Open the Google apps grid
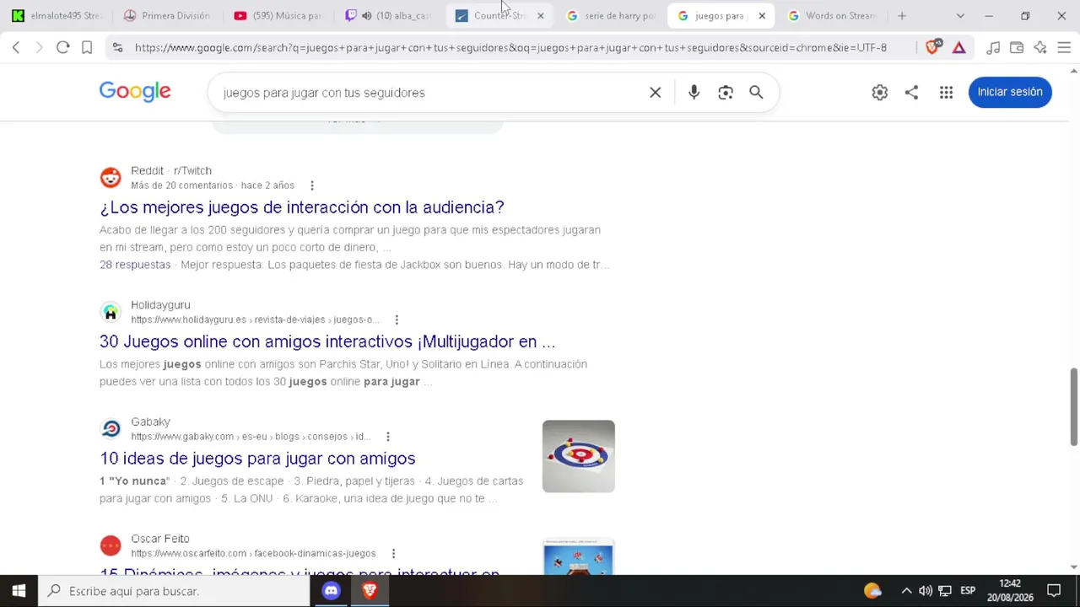This screenshot has height=607, width=1080. pyautogui.click(x=946, y=93)
